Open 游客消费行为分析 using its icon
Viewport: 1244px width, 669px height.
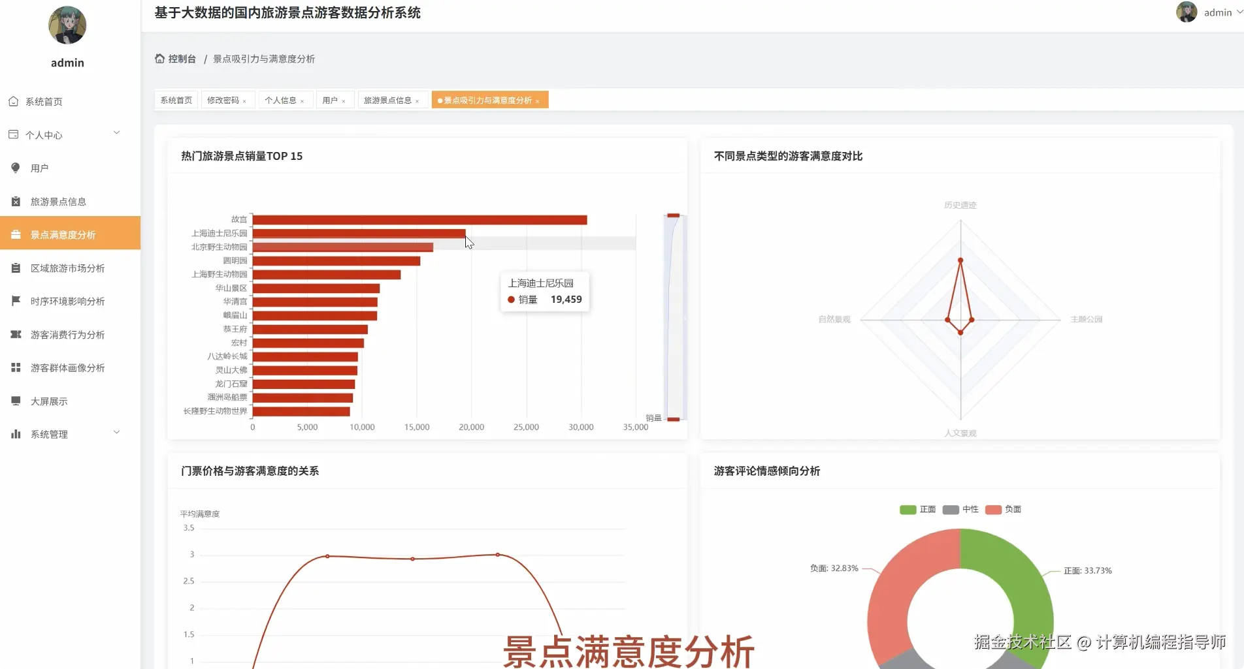(16, 334)
